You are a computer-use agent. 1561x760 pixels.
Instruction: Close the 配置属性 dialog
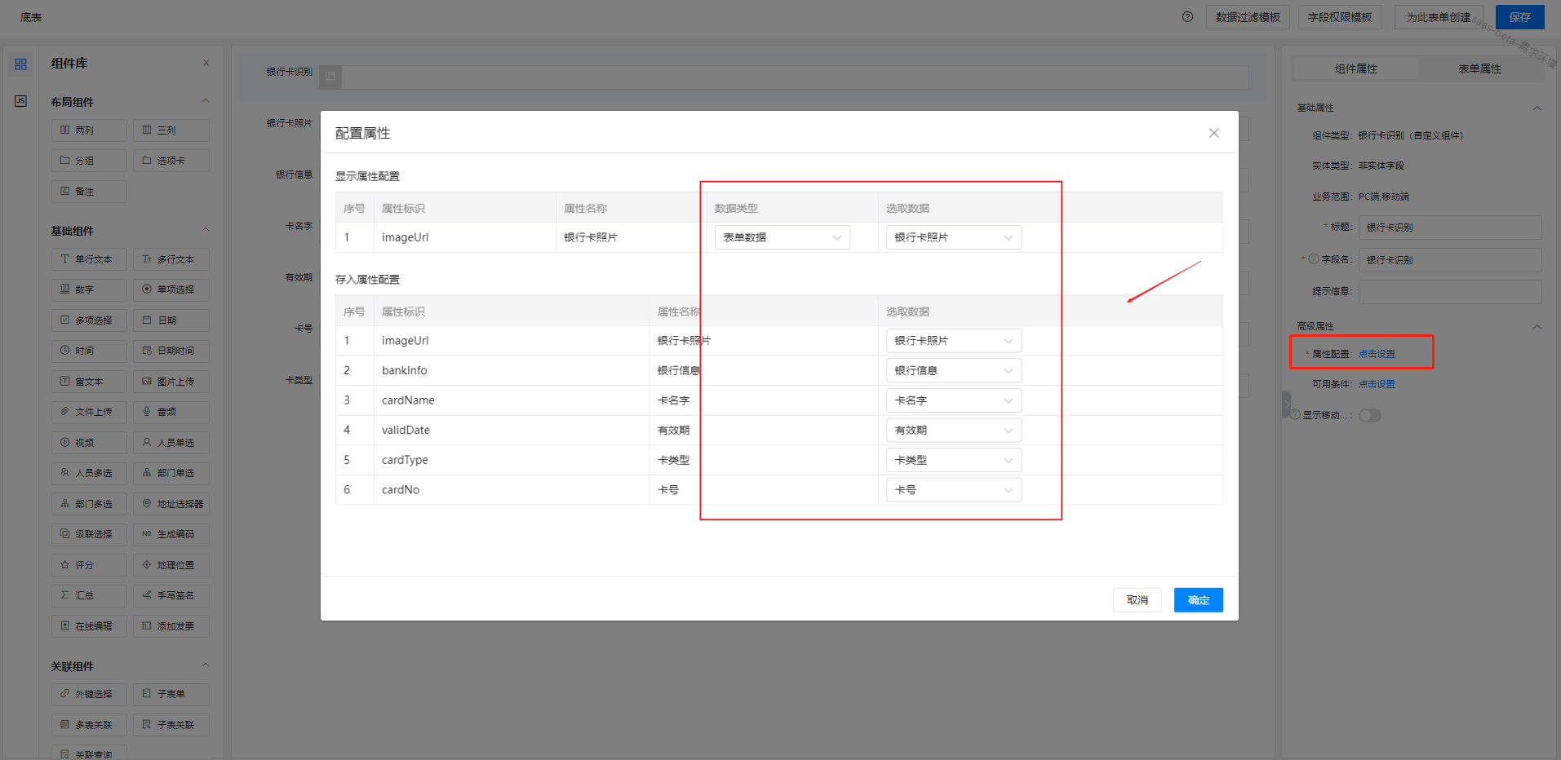tap(1213, 133)
